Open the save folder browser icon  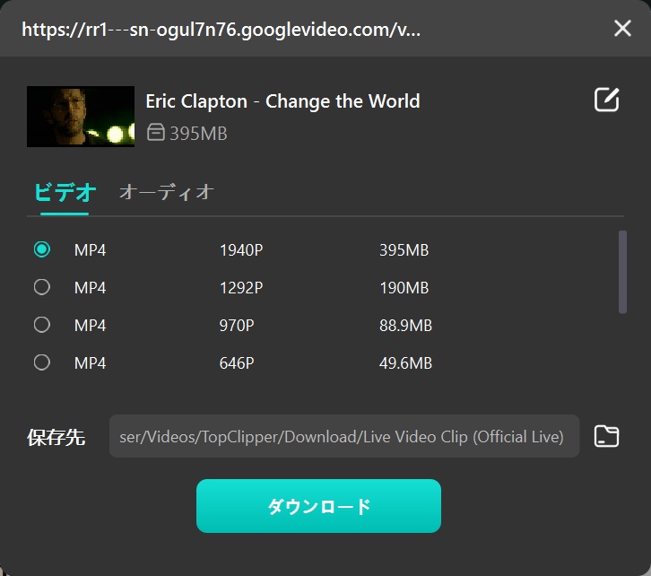607,437
